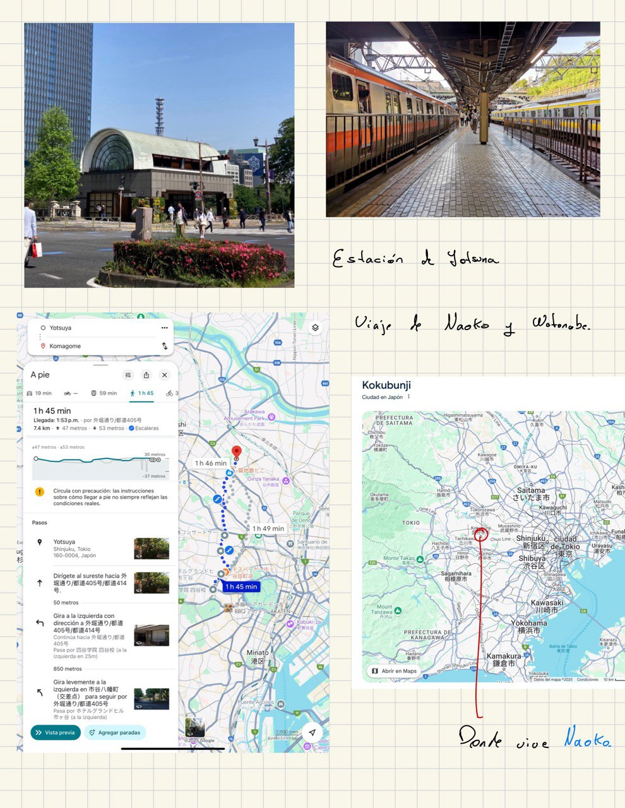
Task: Select handwritten text Estación de Yotsuya
Action: (415, 258)
